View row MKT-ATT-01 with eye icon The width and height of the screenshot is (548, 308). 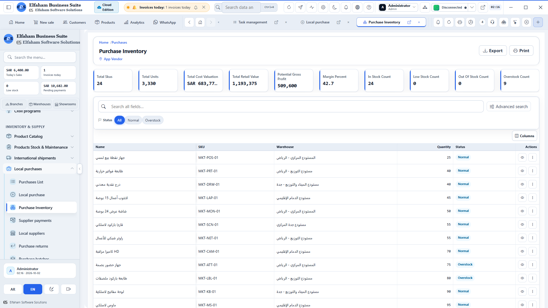pos(522,265)
